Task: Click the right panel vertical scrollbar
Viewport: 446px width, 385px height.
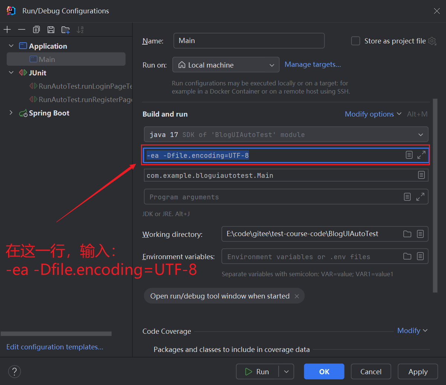Action: click(435, 195)
